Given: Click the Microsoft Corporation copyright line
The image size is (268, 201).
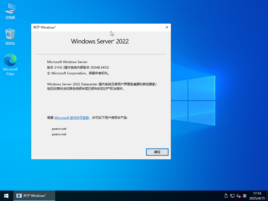Looking at the screenshot, I should point(78,73).
